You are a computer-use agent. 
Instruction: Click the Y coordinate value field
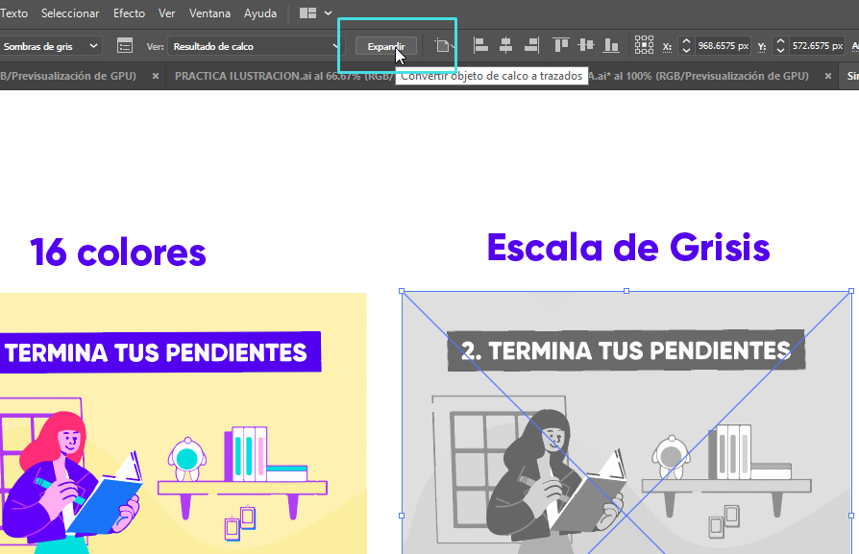pos(817,45)
